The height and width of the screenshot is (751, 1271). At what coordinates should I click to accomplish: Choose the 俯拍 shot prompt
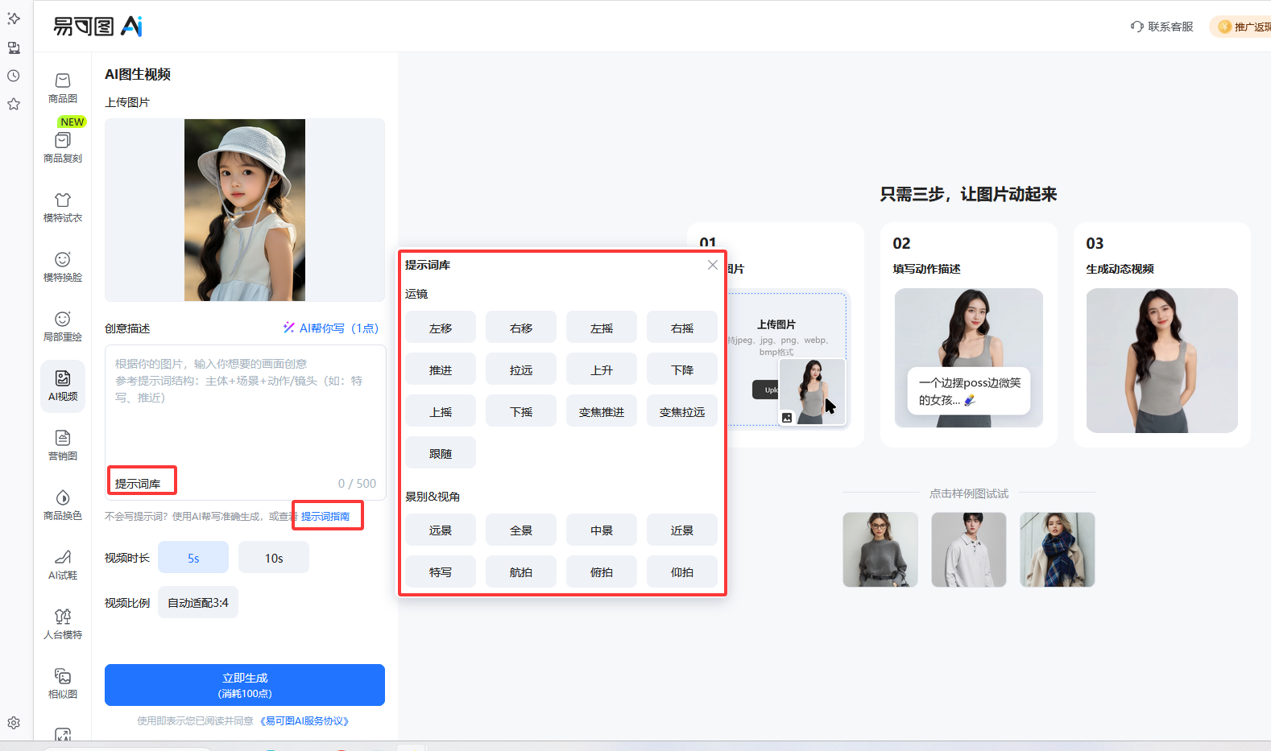click(602, 572)
